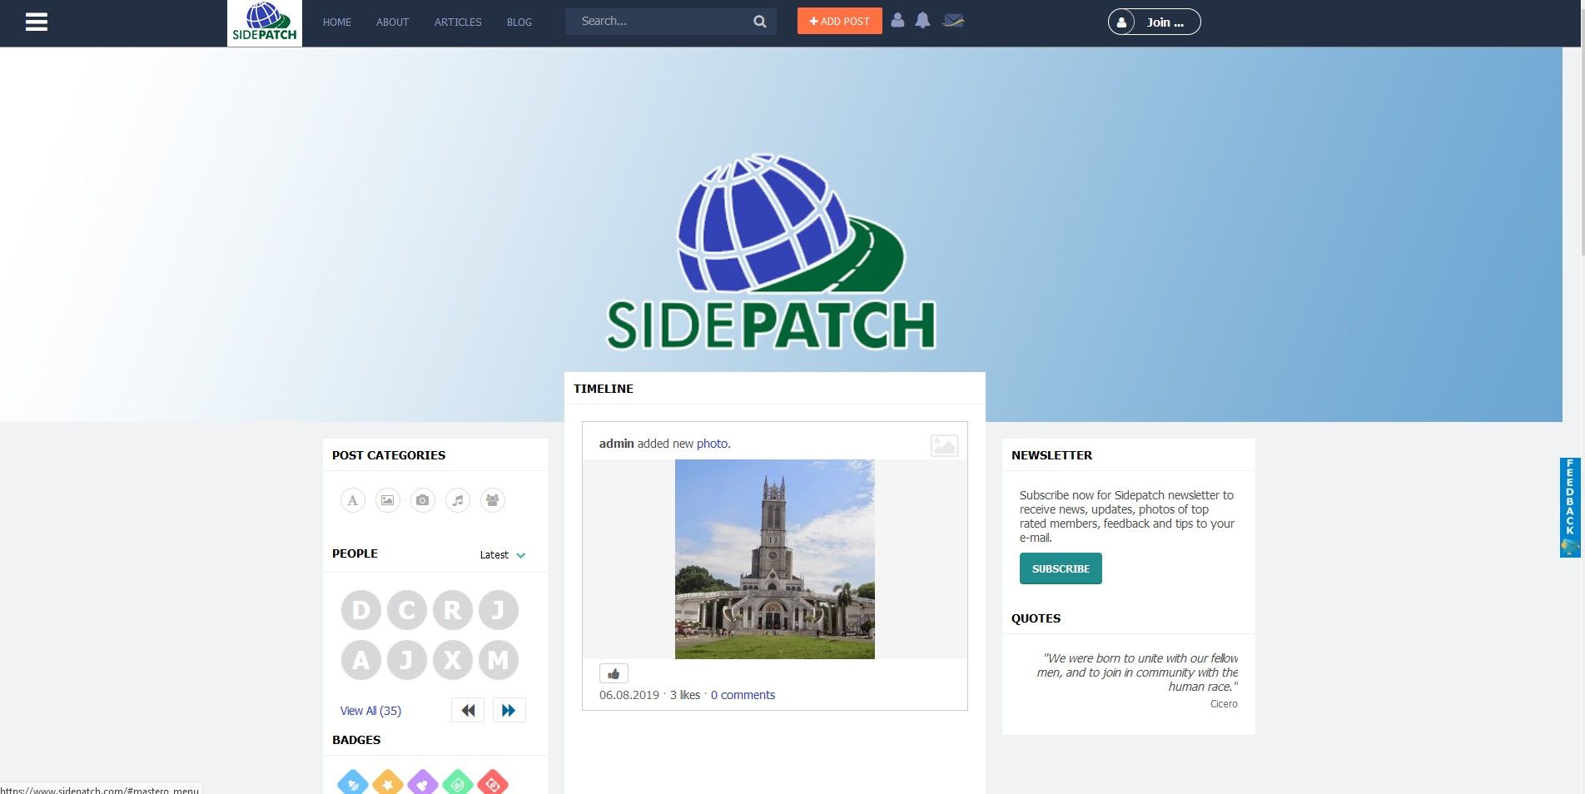Select the text post category icon

(353, 500)
